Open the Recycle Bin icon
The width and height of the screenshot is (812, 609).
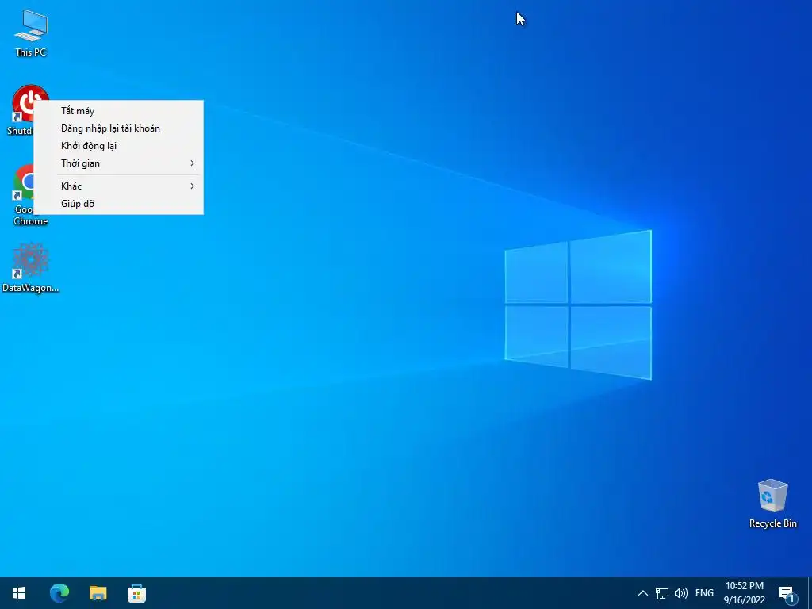click(772, 504)
